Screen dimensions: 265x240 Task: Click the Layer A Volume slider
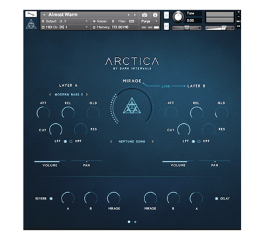[50, 162]
